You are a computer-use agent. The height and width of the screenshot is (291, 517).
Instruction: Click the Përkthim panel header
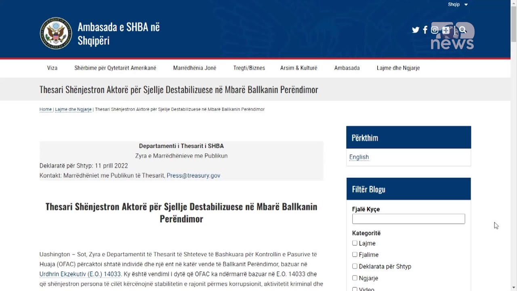click(408, 137)
